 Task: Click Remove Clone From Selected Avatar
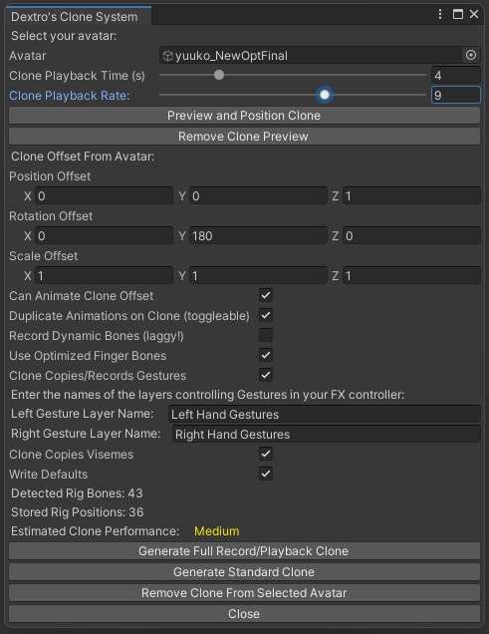click(244, 593)
